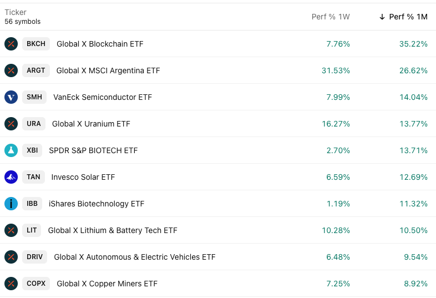436x298 pixels.
Task: Click the Invesco logo beside TAN
Action: [11, 177]
